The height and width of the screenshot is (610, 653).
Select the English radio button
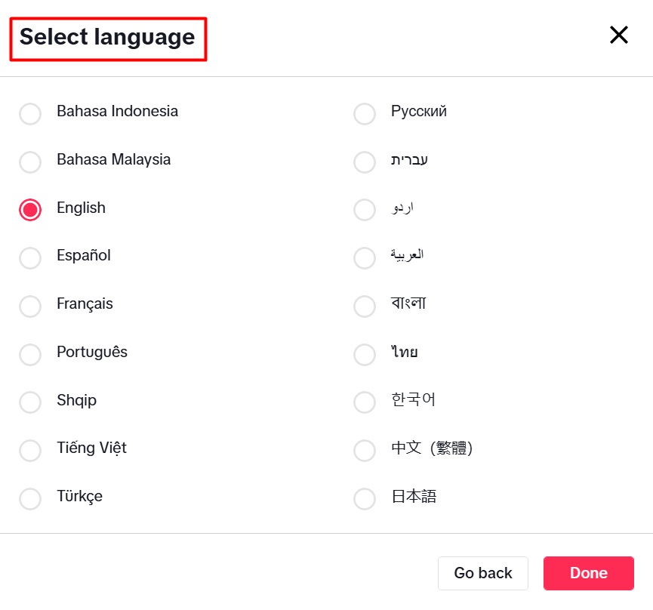click(30, 209)
